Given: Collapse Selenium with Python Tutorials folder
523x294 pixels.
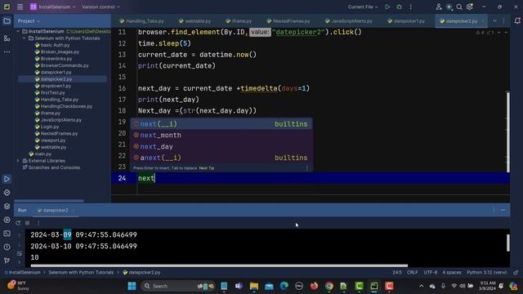Looking at the screenshot, I should (25, 38).
